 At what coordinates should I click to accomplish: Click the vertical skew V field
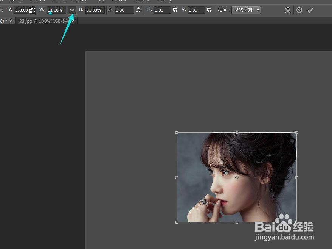pyautogui.click(x=196, y=10)
